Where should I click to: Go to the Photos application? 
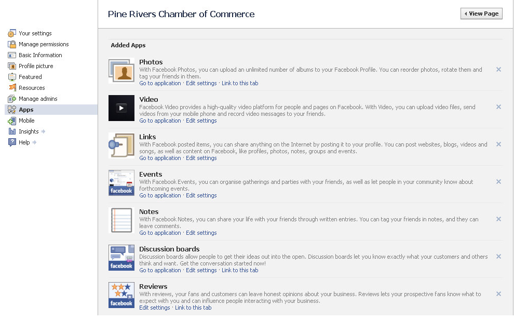click(x=160, y=83)
